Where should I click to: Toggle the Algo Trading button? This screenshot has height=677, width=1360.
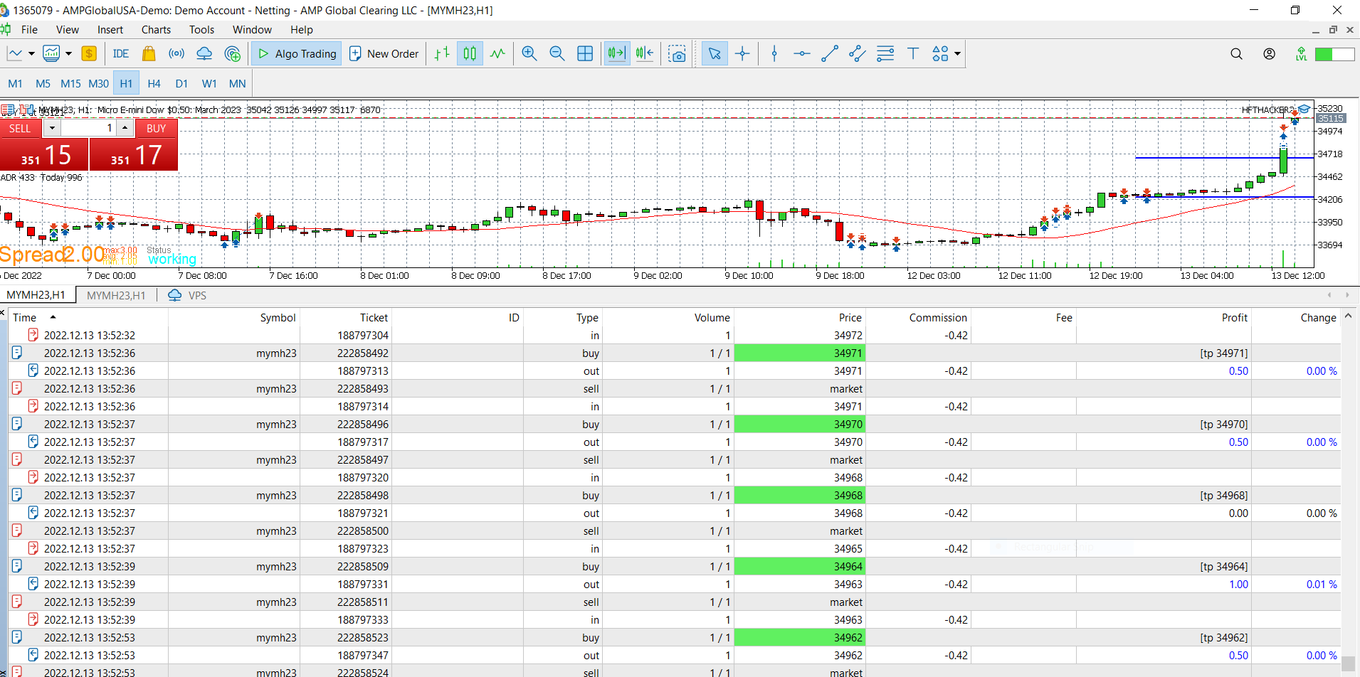[297, 54]
